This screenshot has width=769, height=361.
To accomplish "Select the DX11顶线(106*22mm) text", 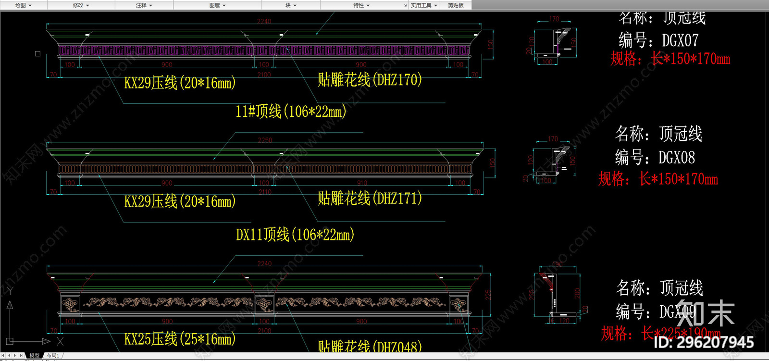I will 295,235.
